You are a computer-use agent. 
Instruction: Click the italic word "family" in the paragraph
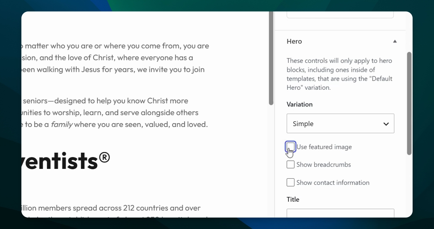click(62, 124)
